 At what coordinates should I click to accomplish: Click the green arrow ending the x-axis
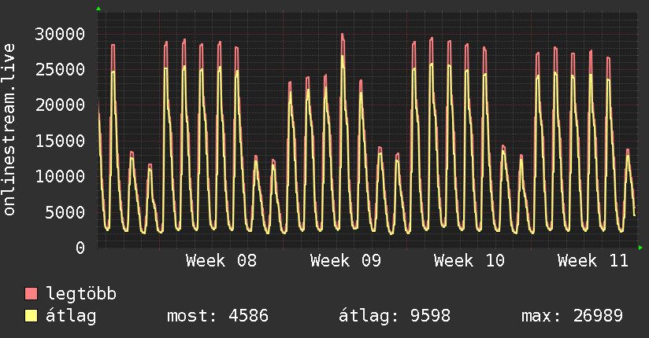[640, 248]
